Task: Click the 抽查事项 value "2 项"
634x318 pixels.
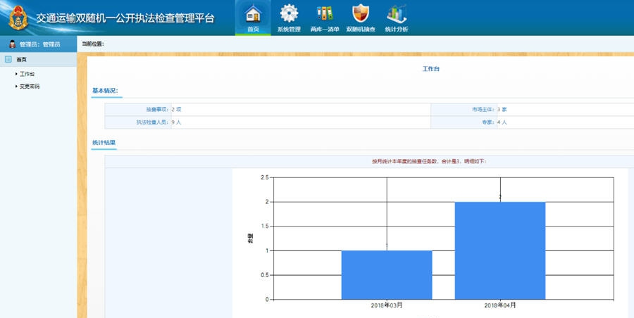Action: 176,109
